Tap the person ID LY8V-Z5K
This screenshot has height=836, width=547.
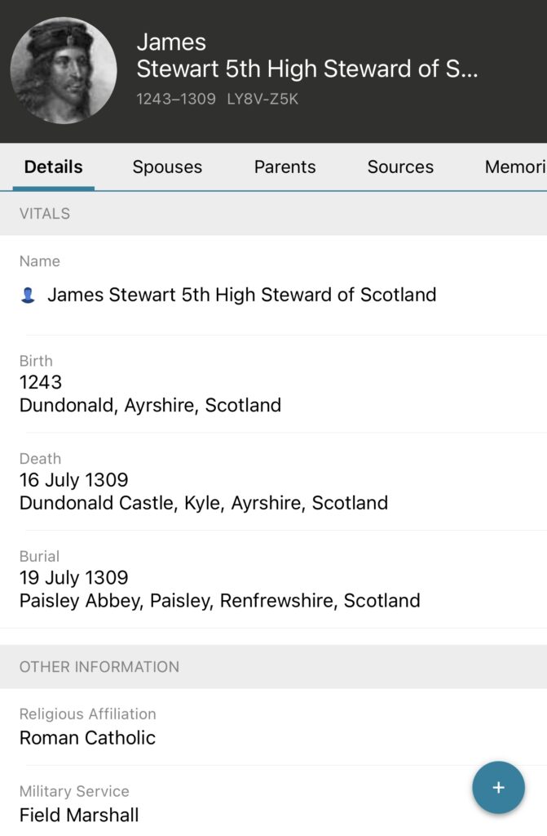pos(262,100)
